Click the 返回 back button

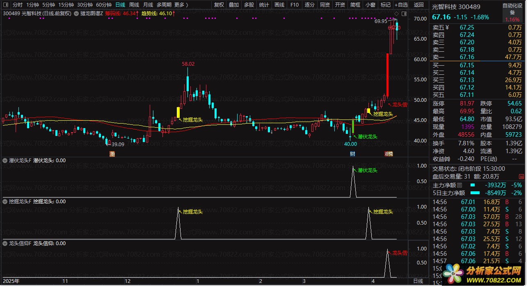coord(419,5)
